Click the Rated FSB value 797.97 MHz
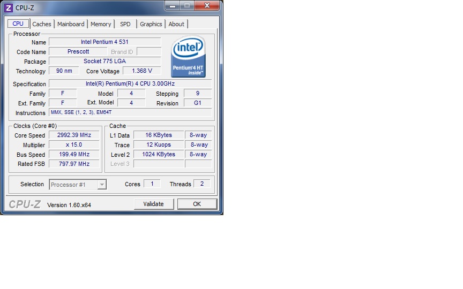 tap(74, 164)
